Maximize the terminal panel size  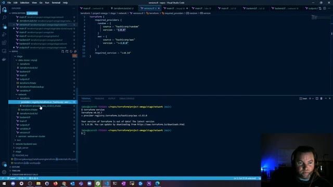tap(326, 99)
